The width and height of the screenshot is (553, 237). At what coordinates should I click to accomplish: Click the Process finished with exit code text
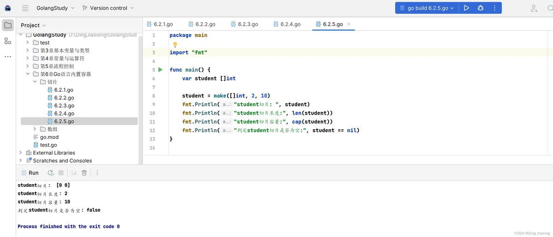click(69, 226)
